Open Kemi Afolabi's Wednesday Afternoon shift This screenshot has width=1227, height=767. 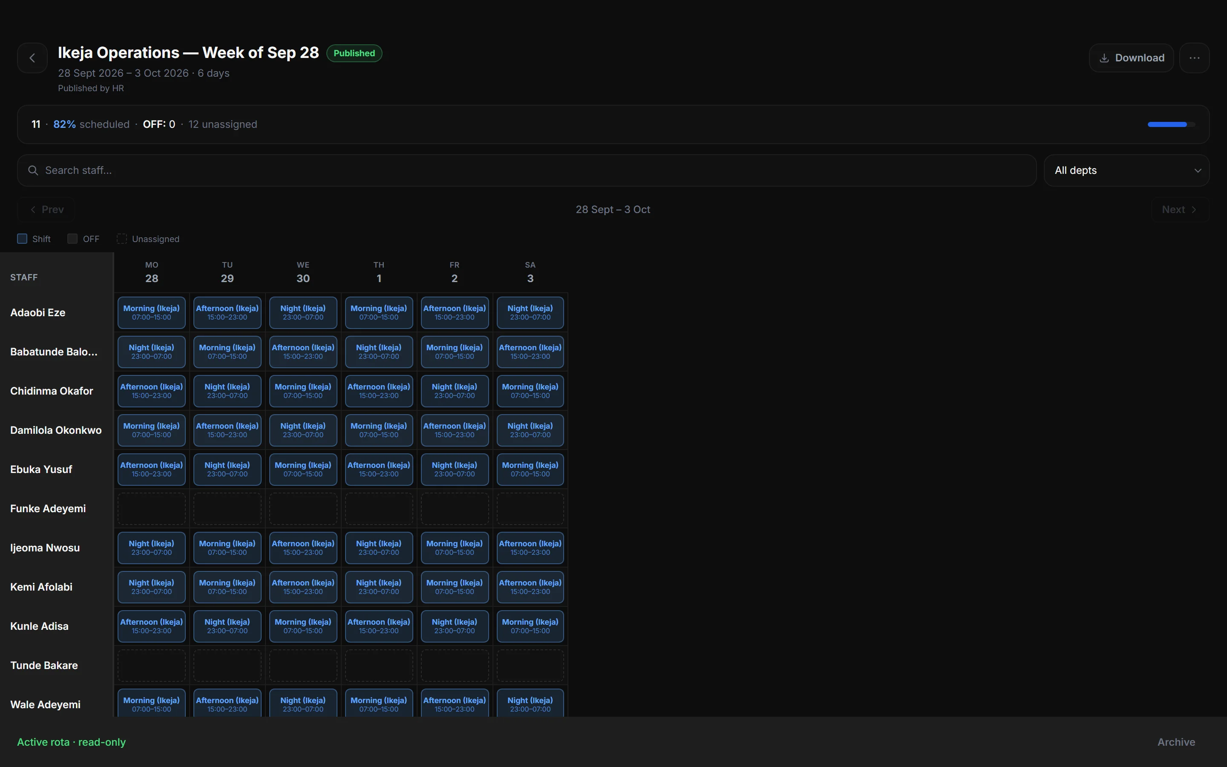pos(302,587)
